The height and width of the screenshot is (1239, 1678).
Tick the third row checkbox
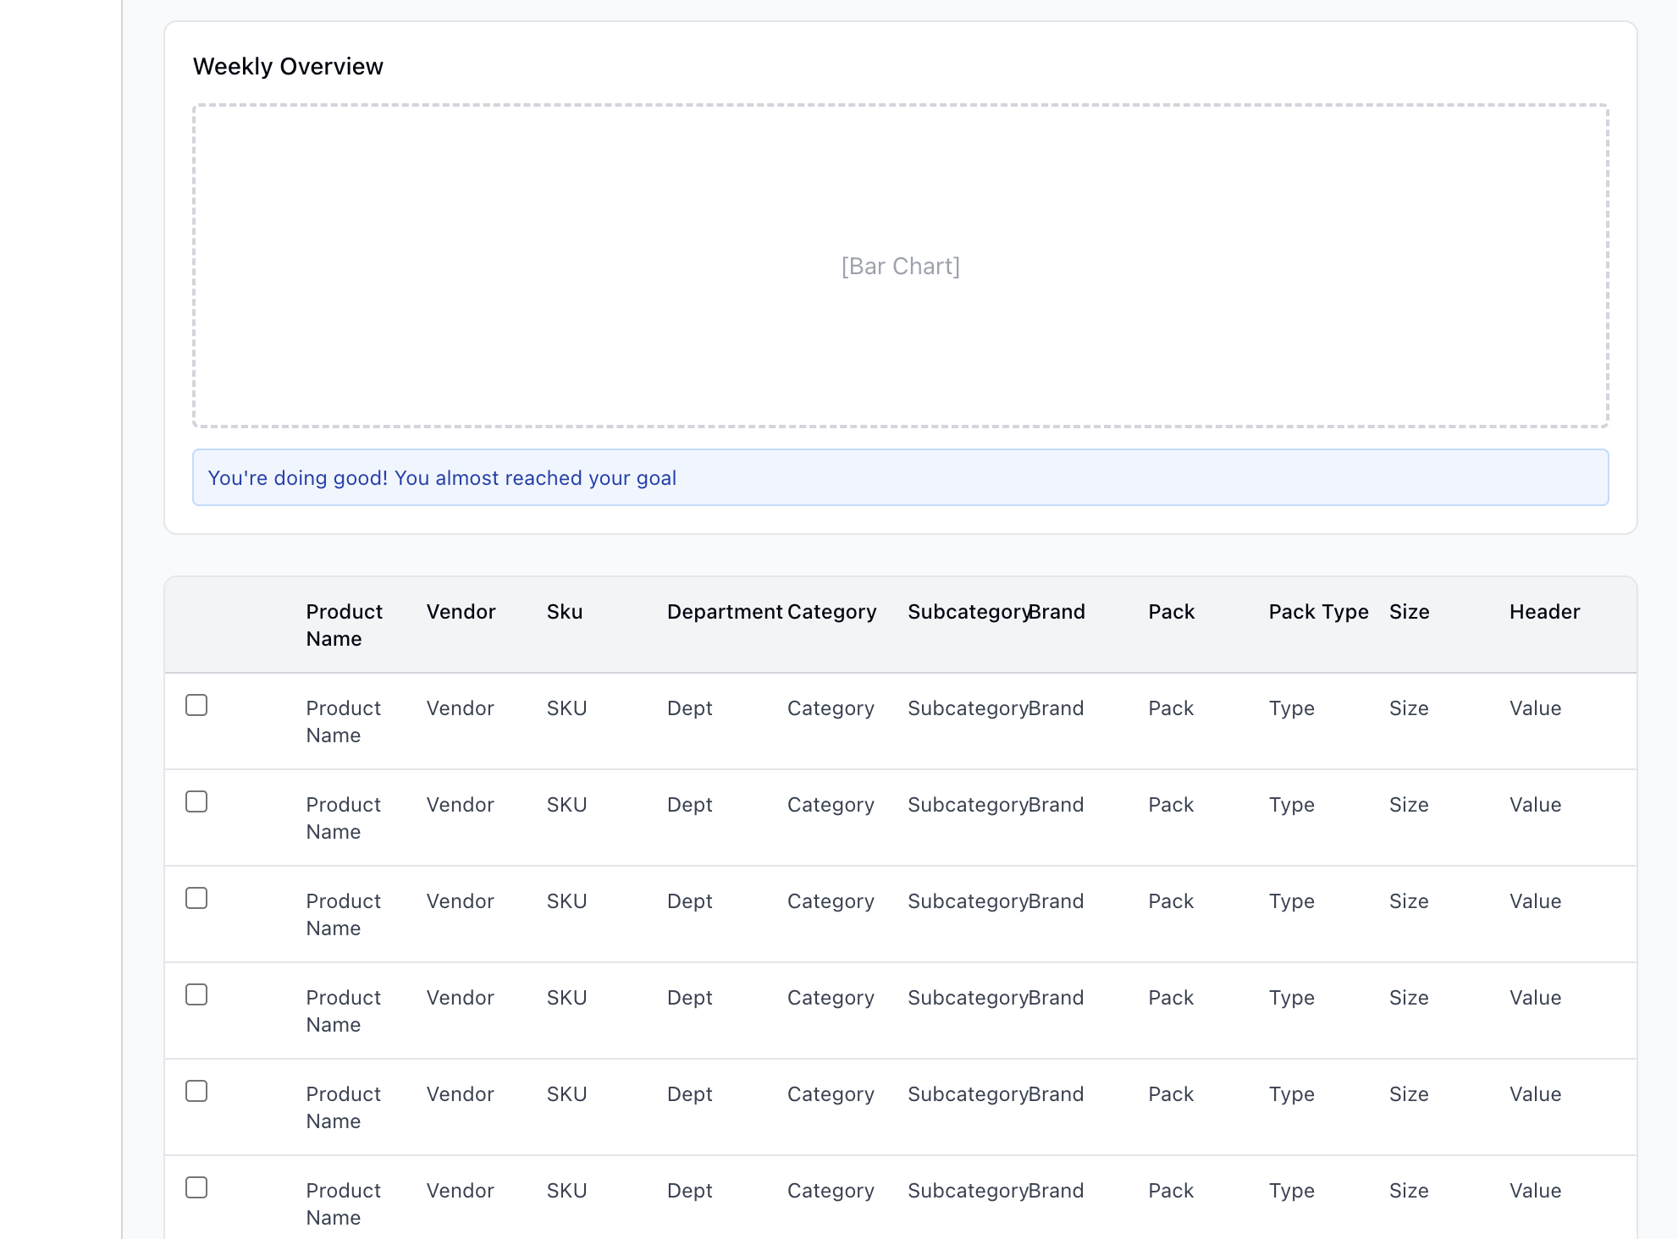click(196, 898)
